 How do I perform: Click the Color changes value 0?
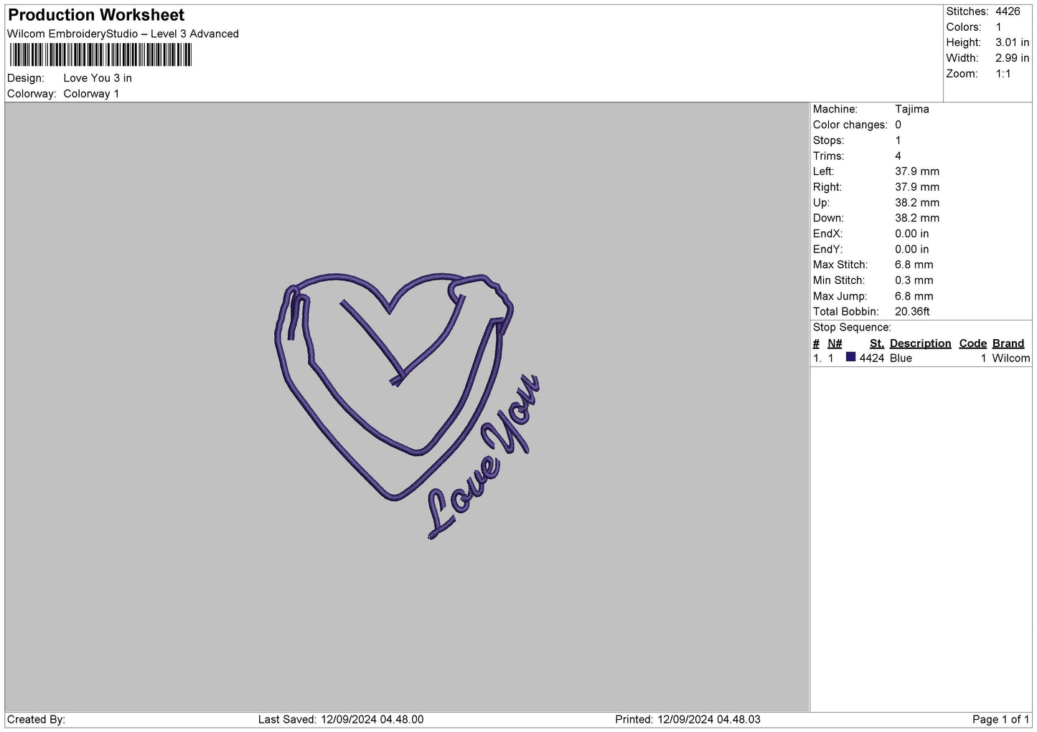tap(898, 125)
